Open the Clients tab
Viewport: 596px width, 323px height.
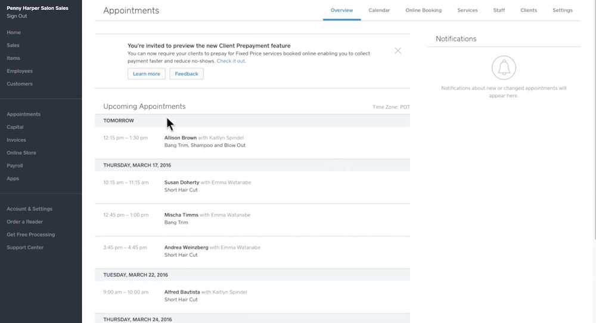point(528,10)
